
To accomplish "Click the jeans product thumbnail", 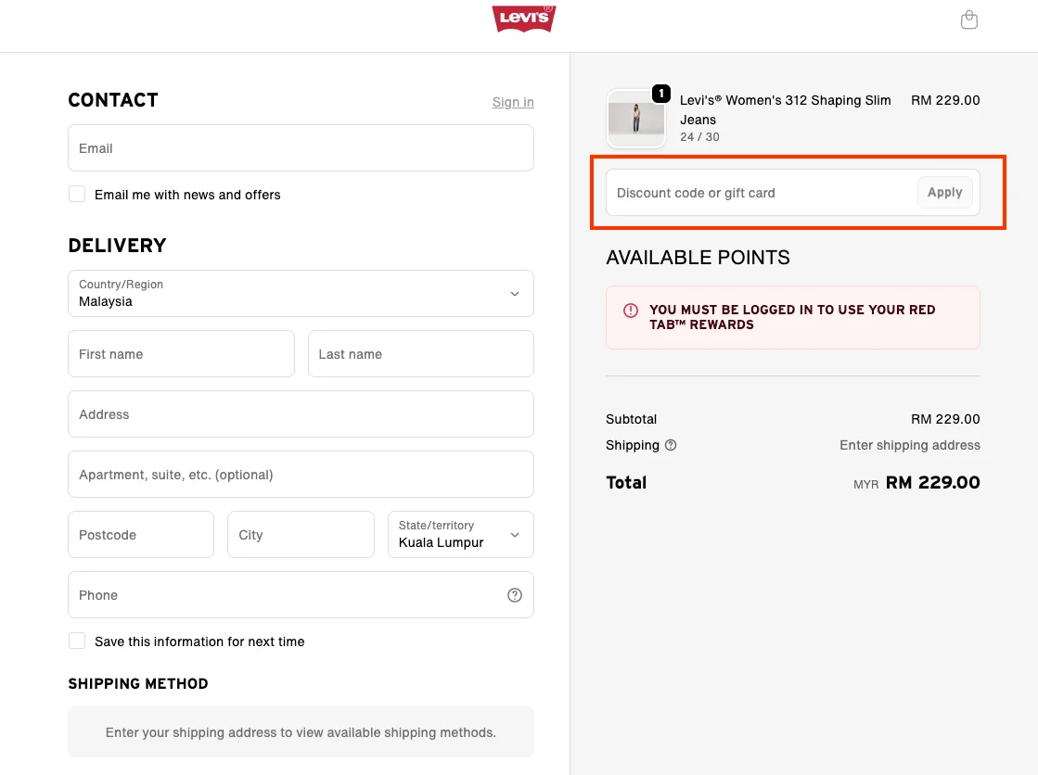I will [x=636, y=119].
